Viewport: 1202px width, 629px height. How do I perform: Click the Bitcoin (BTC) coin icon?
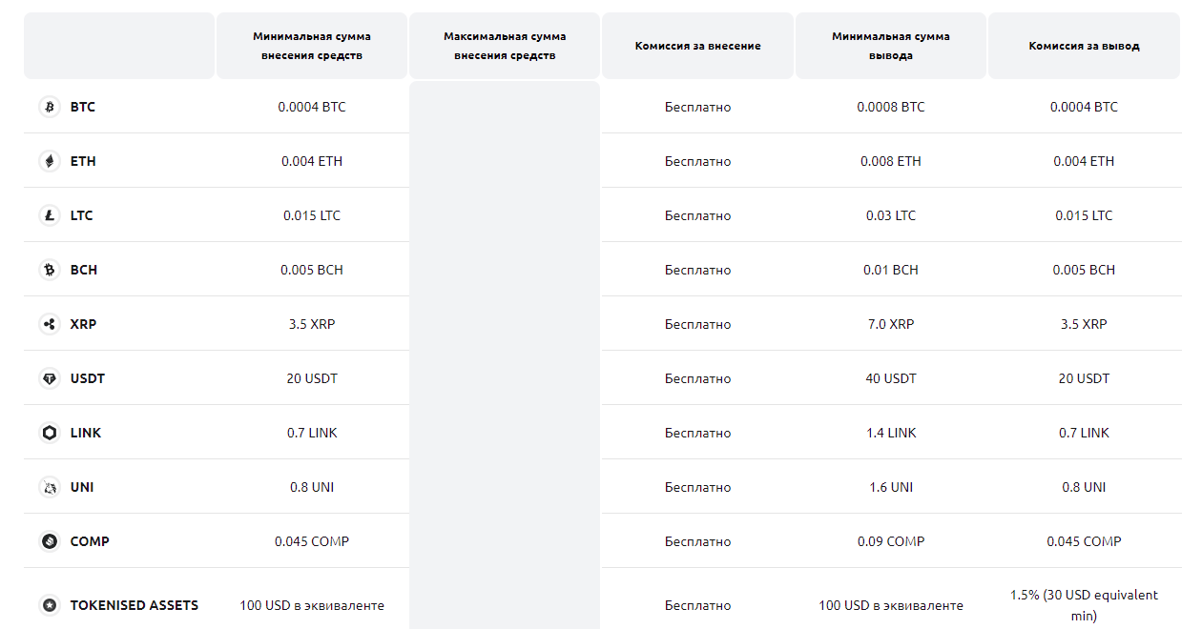[x=50, y=107]
